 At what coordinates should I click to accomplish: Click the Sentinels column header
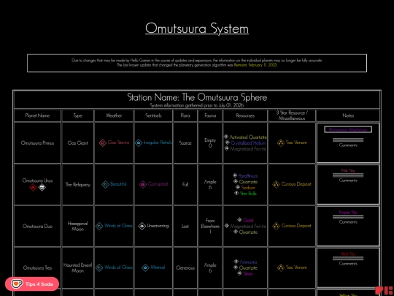(153, 115)
